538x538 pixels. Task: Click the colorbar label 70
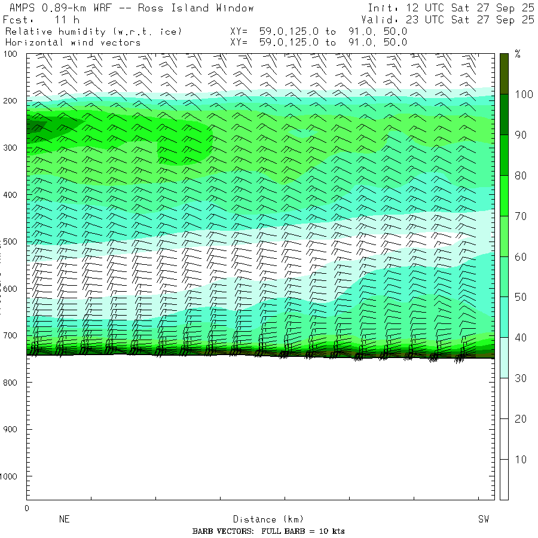coord(521,216)
